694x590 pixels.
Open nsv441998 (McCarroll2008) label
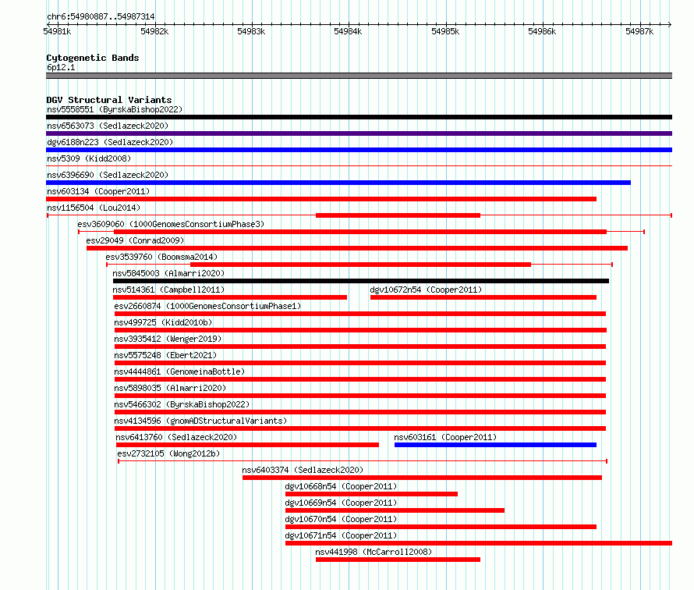(374, 552)
